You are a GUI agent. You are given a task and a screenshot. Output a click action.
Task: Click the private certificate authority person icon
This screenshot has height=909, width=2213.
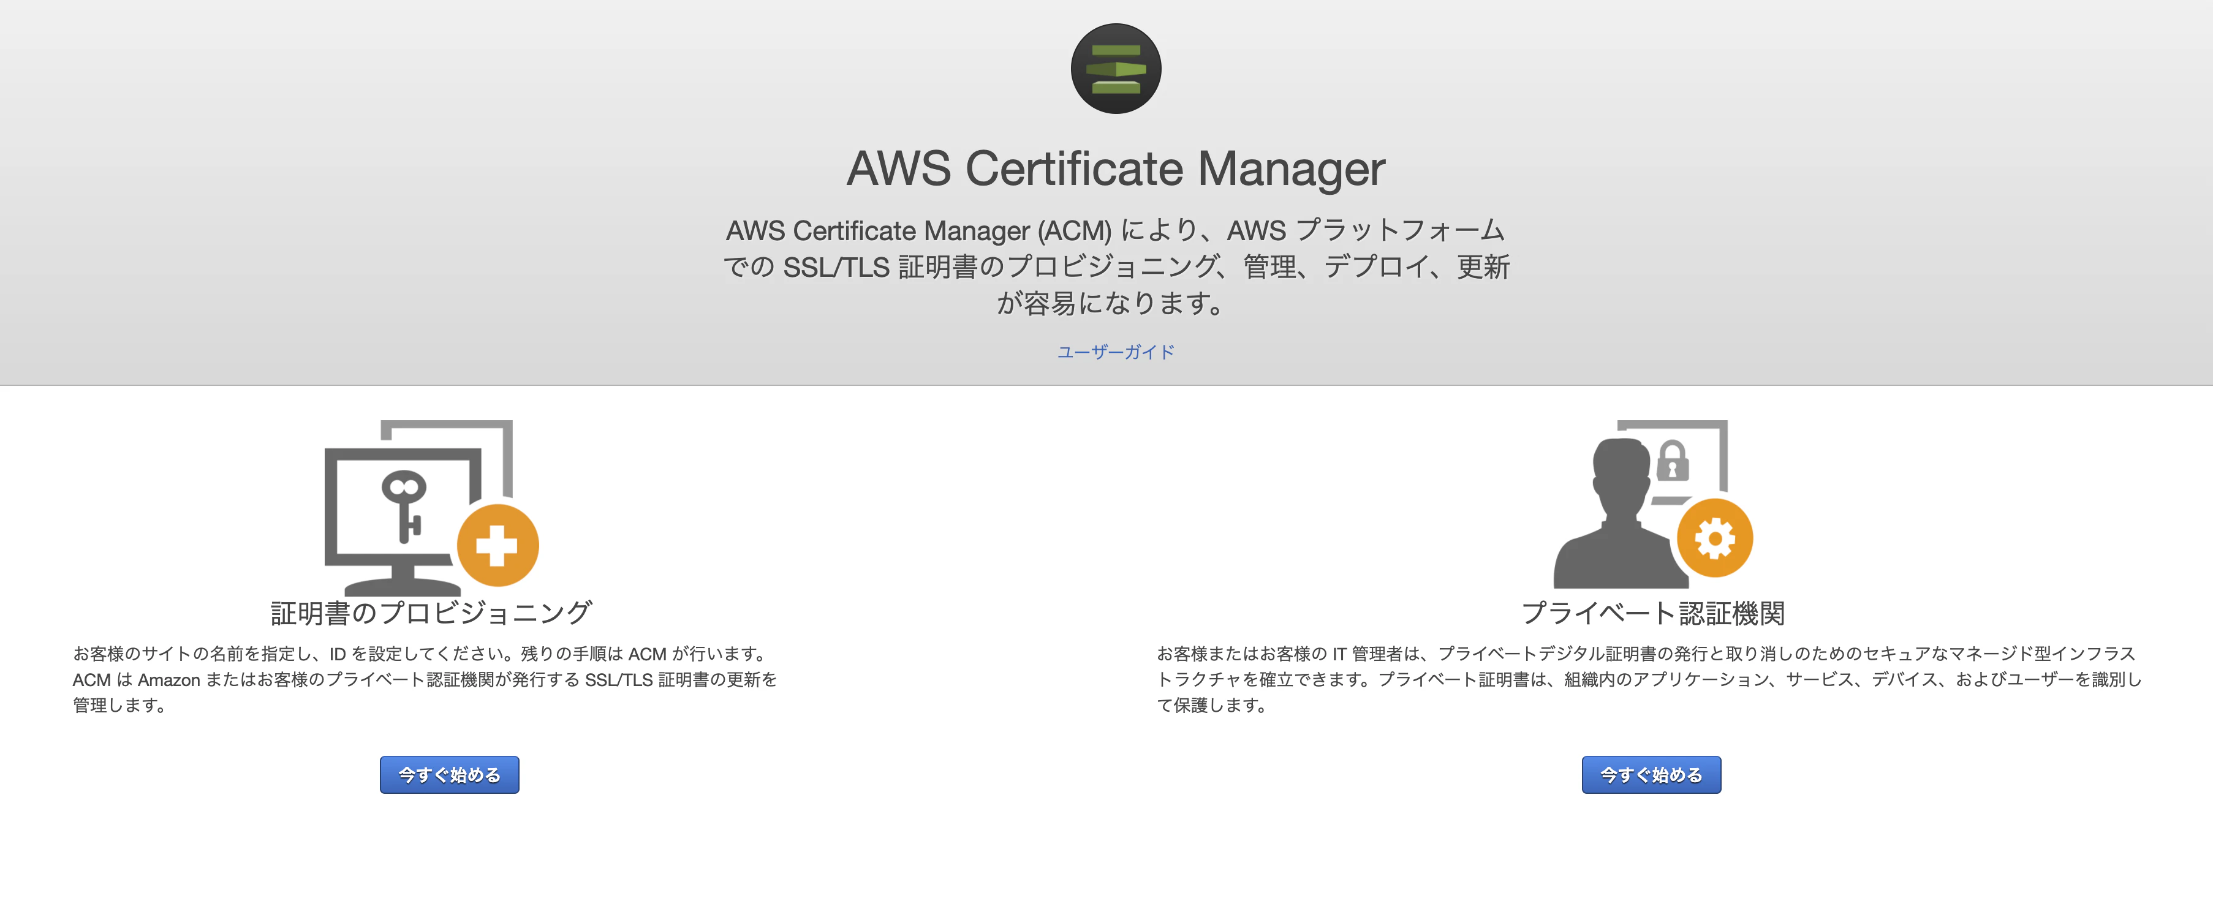(1653, 504)
